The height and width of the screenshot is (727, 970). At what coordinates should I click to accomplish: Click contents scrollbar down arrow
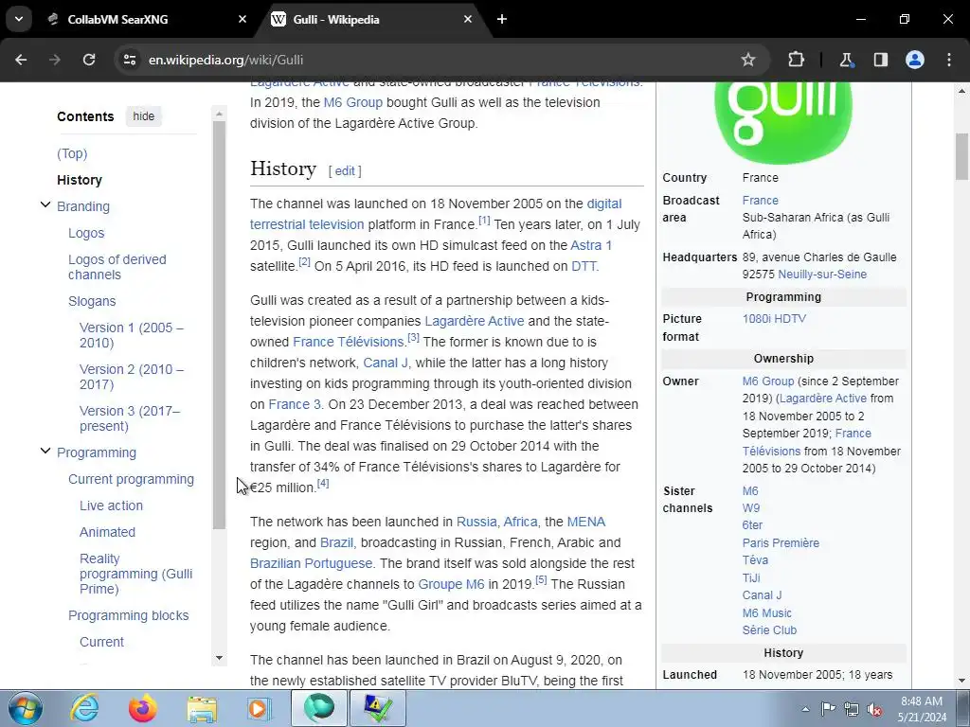coord(219,659)
